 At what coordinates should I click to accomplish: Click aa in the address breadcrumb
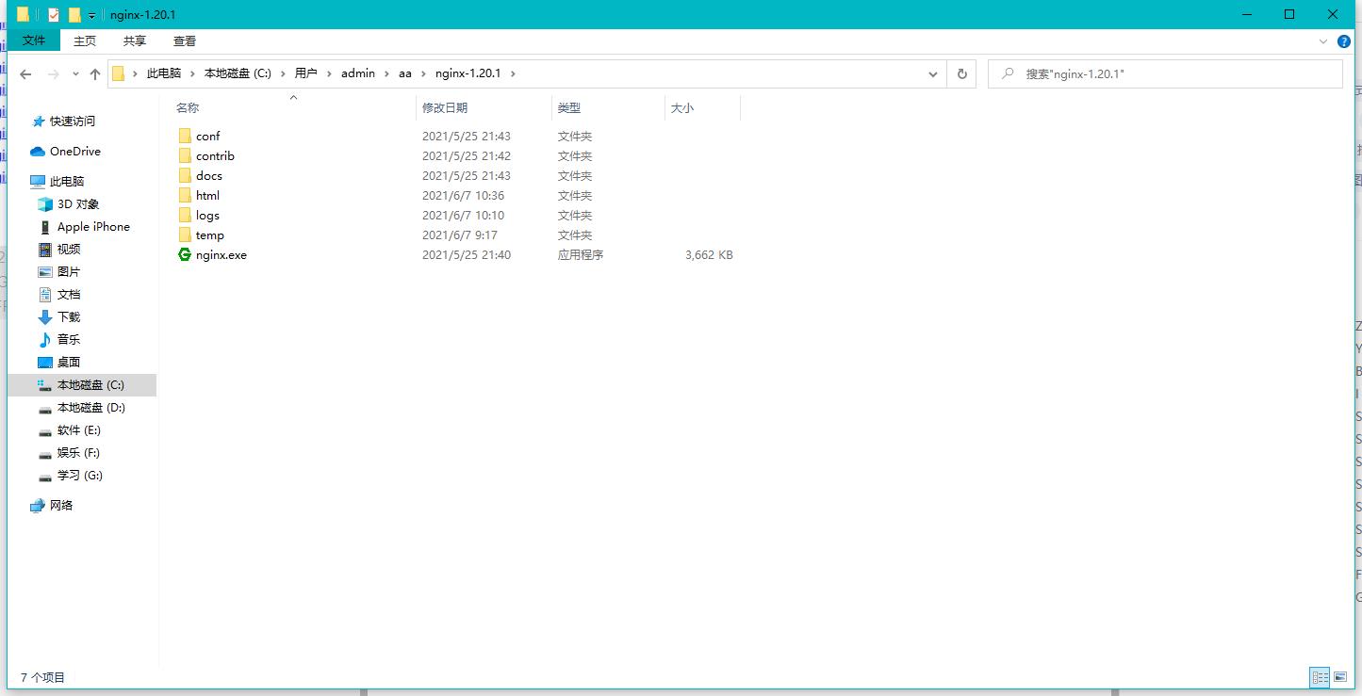(x=405, y=73)
